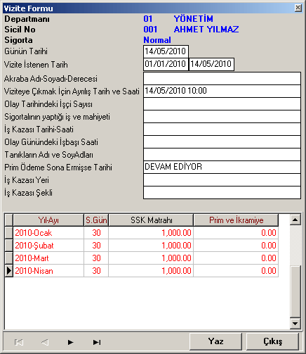Click scrollbar down arrow in grid
The image size is (306, 354).
click(295, 324)
